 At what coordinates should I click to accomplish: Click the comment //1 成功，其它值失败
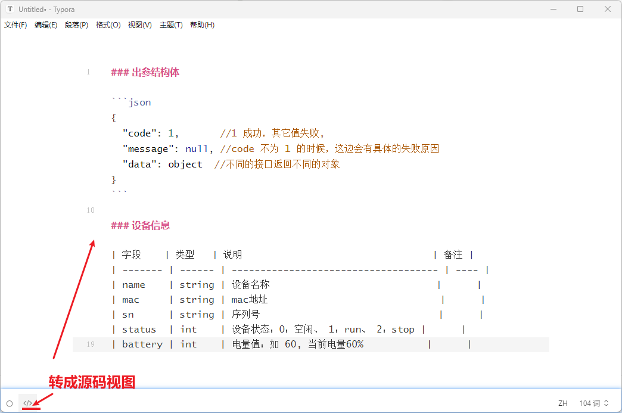coord(272,133)
